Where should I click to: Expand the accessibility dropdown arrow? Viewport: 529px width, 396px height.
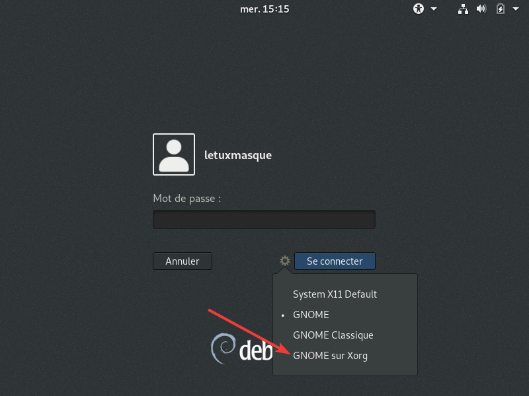[434, 9]
